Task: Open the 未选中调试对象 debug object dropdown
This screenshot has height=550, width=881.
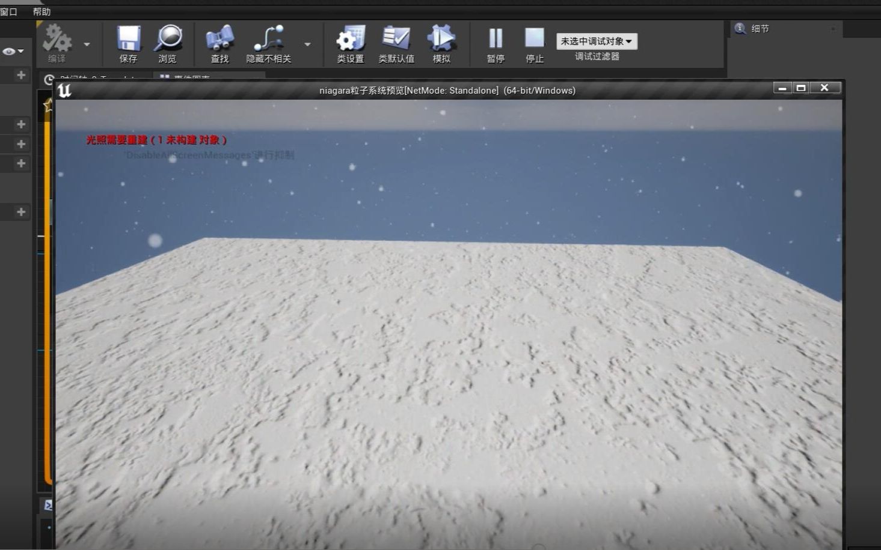Action: [x=597, y=41]
